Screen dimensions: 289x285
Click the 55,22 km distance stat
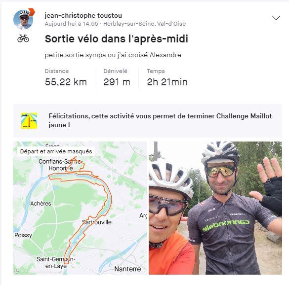click(66, 82)
